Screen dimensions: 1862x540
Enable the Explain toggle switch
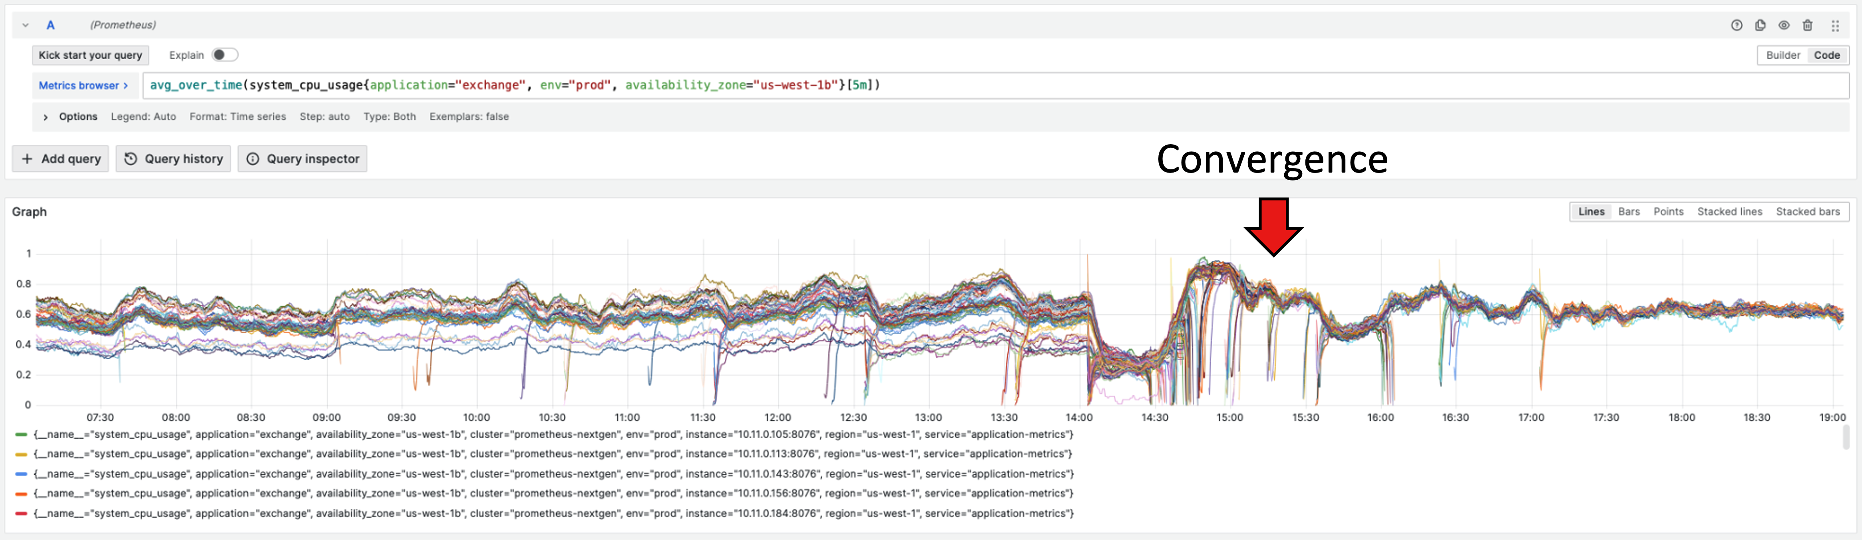(224, 55)
